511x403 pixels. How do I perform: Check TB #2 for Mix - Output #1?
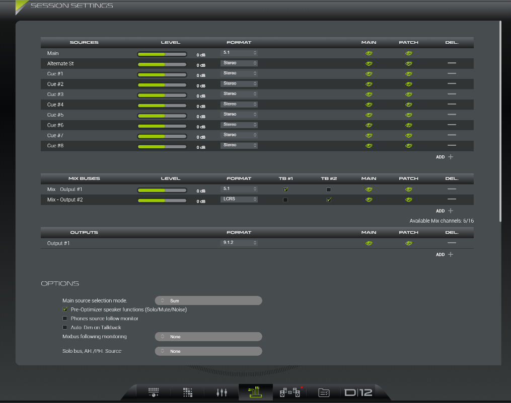(328, 189)
